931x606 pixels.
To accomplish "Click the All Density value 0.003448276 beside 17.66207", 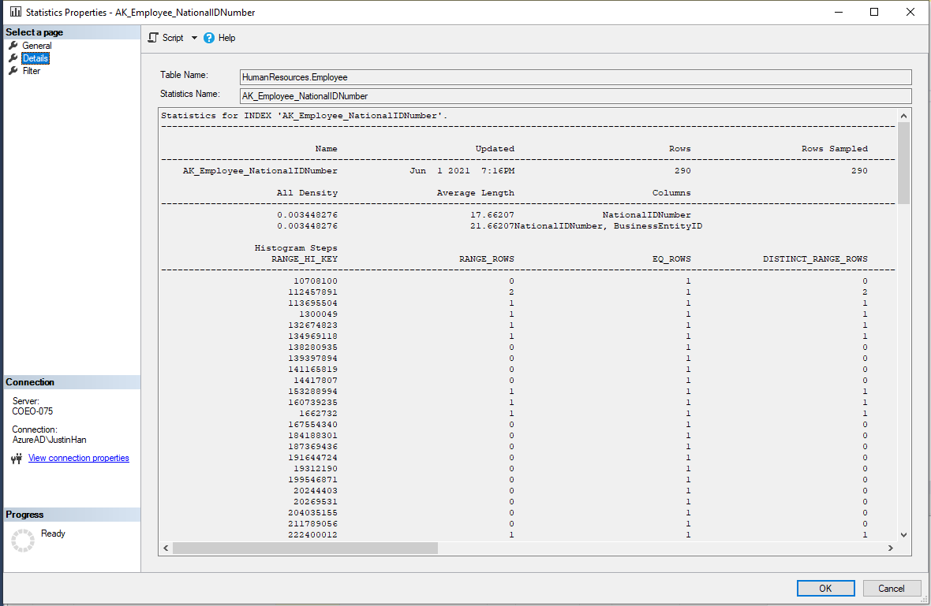I will point(307,214).
